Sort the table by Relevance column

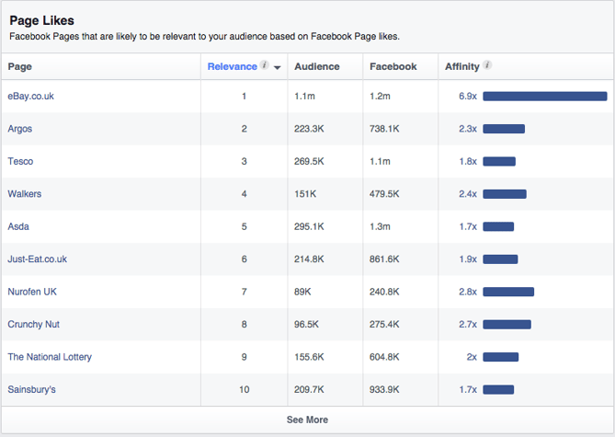[233, 66]
